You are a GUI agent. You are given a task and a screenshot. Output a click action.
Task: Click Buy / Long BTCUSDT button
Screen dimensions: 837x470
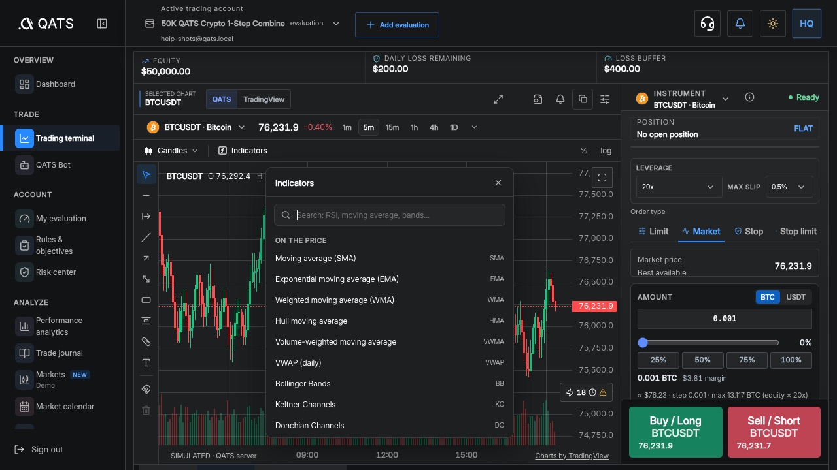pyautogui.click(x=675, y=432)
